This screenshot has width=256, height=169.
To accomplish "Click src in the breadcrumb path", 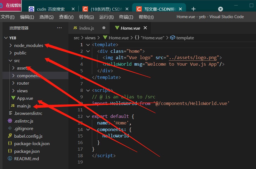I will click(x=77, y=38).
